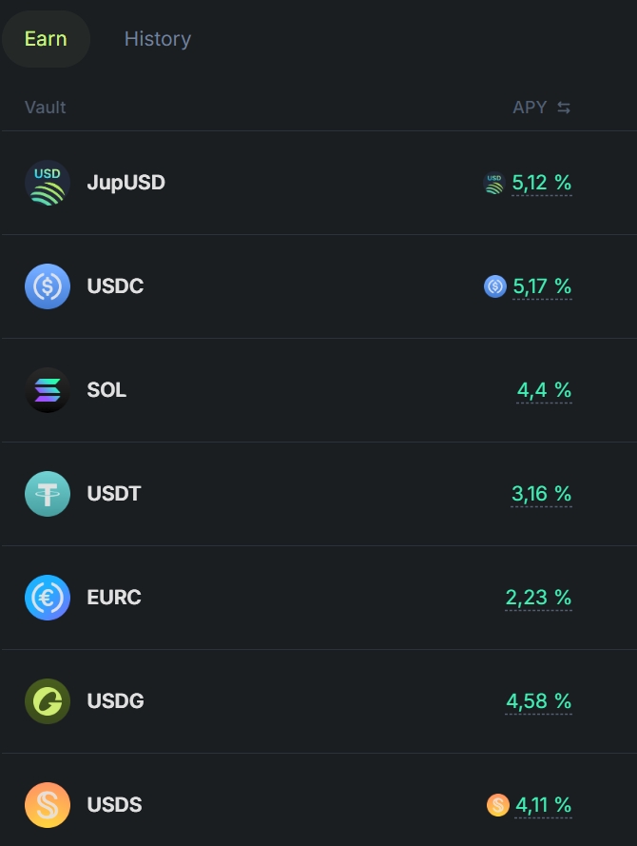Open the USDT 3,16 % APY details
Image resolution: width=637 pixels, height=846 pixels.
click(541, 494)
